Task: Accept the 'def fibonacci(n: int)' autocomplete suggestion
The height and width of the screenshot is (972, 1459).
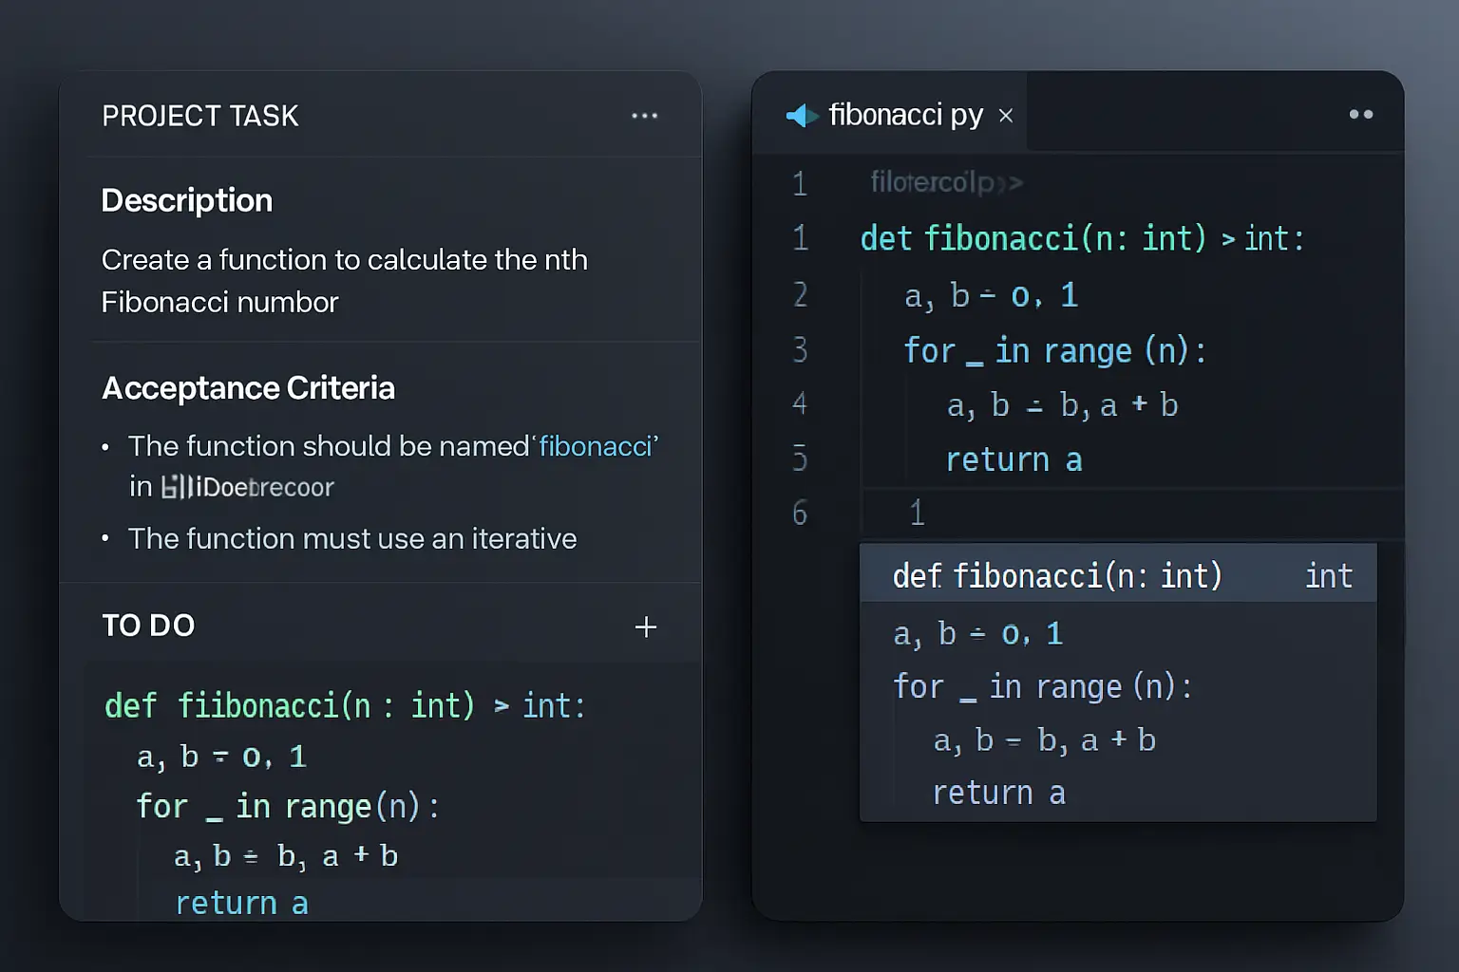Action: tap(1118, 573)
